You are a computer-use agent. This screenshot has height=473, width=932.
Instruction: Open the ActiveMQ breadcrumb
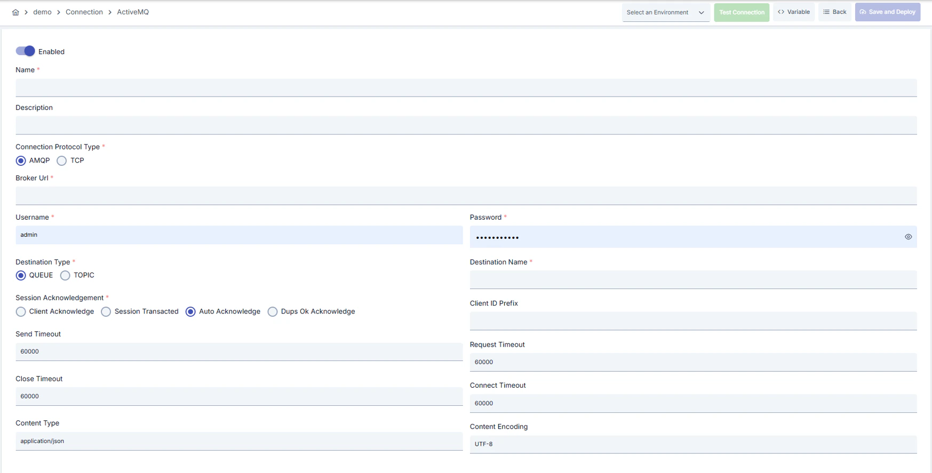point(133,12)
